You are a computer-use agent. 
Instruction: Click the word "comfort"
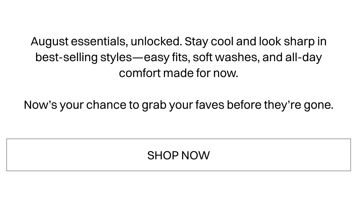tap(139, 73)
